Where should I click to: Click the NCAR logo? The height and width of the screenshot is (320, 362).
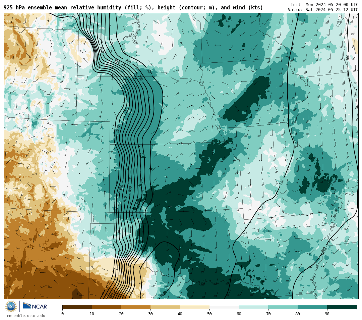coord(35,306)
